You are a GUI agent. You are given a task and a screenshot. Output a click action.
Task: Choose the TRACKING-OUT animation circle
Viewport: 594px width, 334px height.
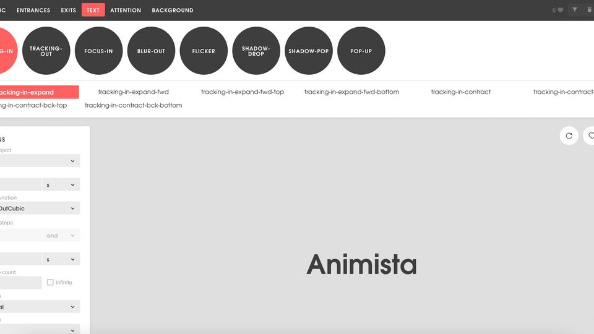click(46, 51)
